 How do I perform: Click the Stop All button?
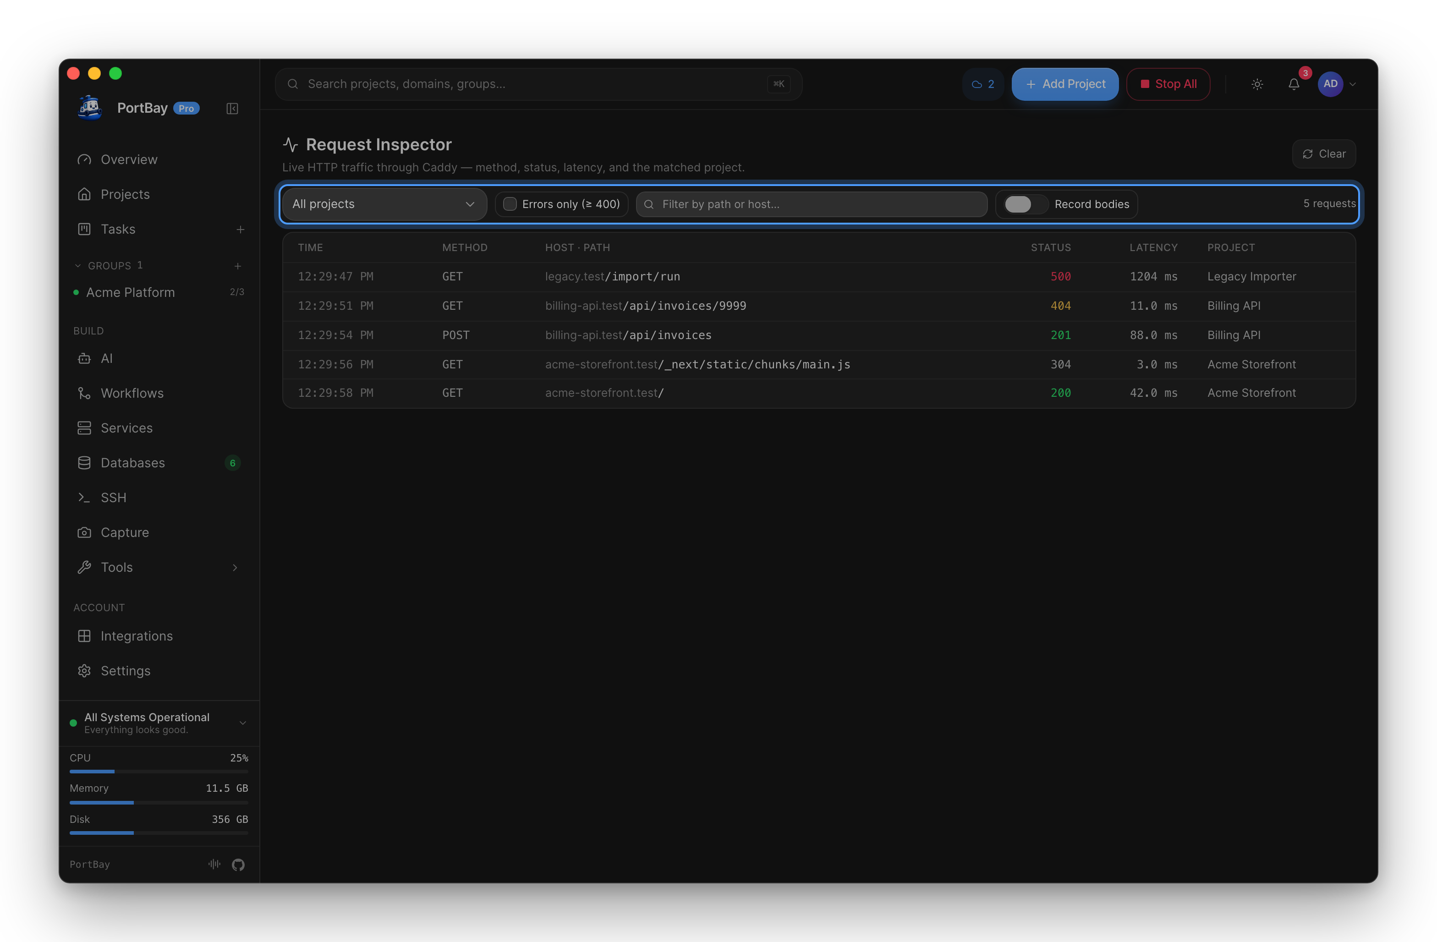pos(1168,84)
